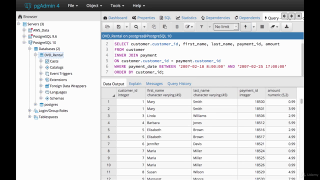The height and width of the screenshot is (180, 320).
Task: Collapse the DVD_Rental database node
Action: [x=35, y=54]
